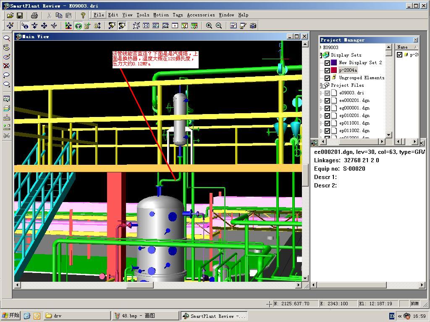The image size is (430, 322).
Task: Click the Name column header
Action: pos(406,47)
